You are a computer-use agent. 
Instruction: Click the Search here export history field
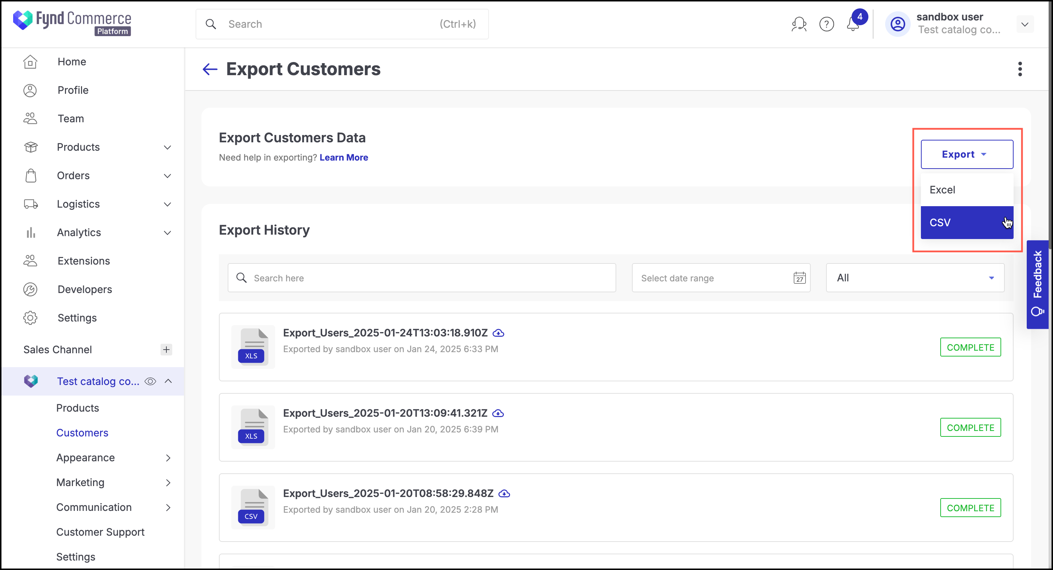(x=422, y=278)
